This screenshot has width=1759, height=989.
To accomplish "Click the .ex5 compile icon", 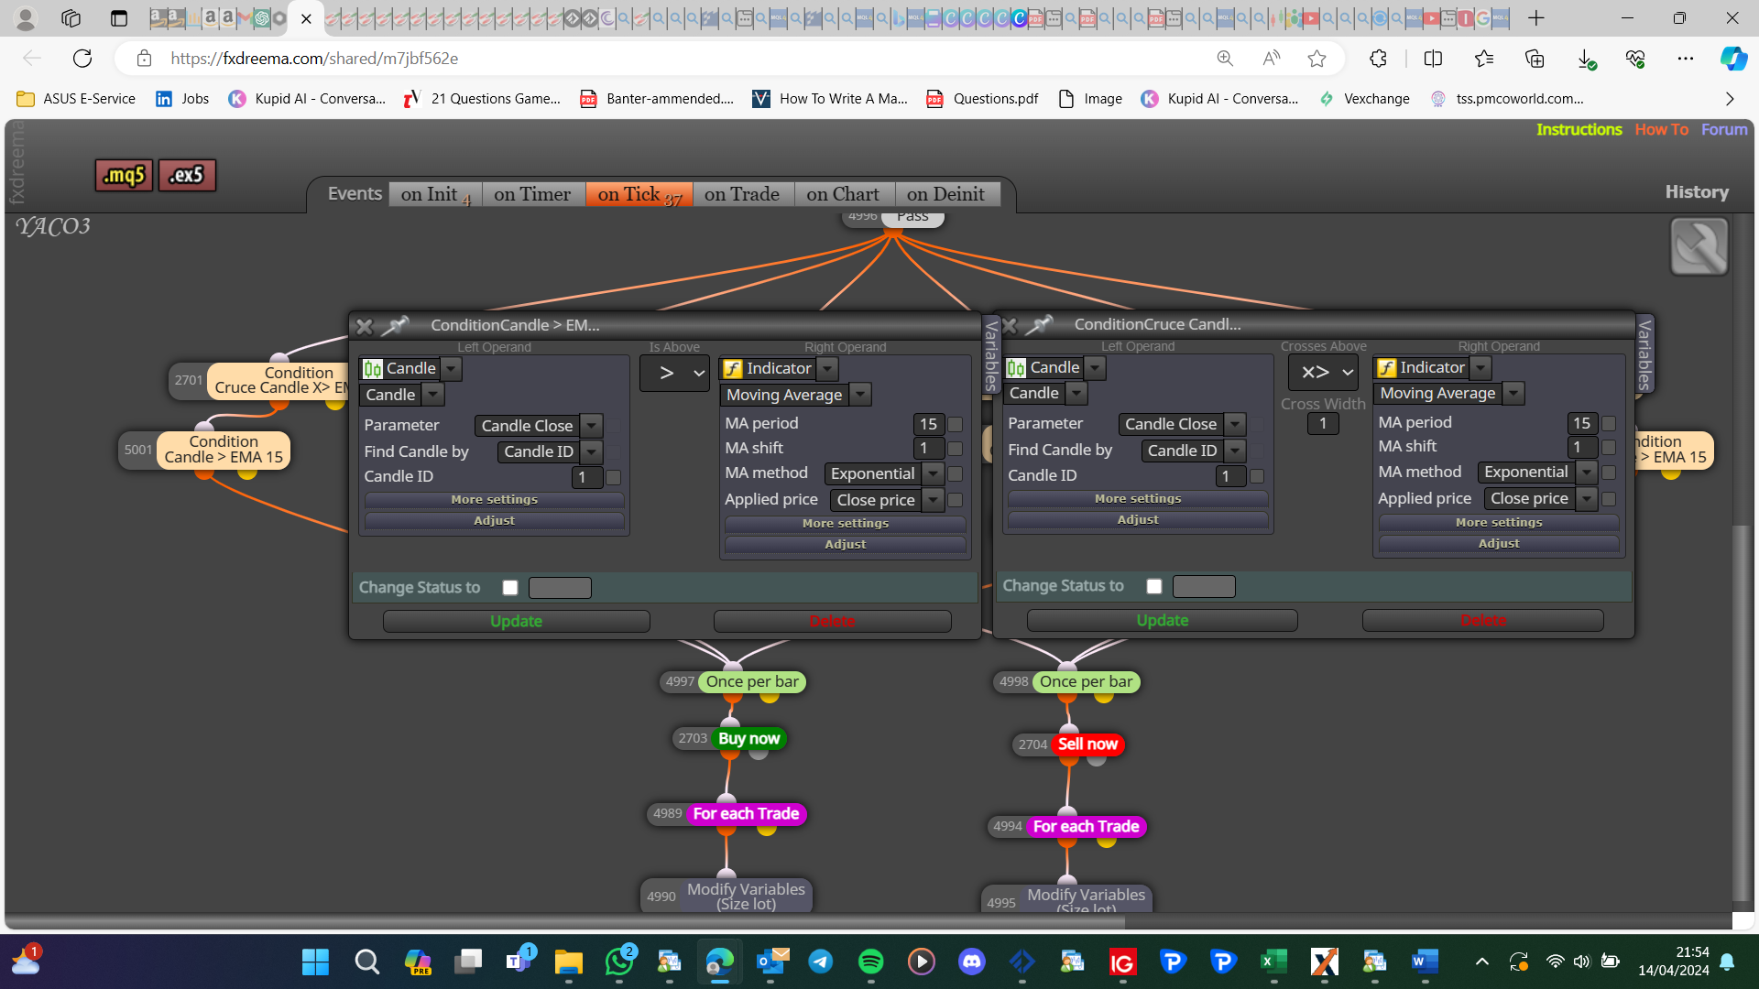I will point(187,175).
